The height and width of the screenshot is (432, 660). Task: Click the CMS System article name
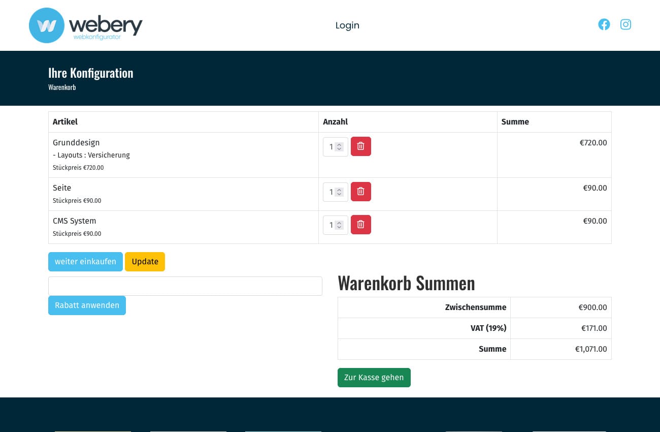click(74, 221)
